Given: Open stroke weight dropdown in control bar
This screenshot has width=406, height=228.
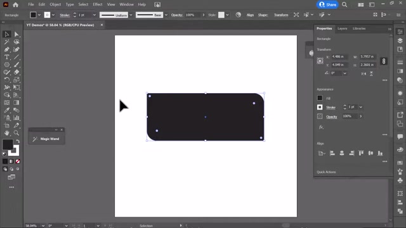Looking at the screenshot, I should point(95,15).
